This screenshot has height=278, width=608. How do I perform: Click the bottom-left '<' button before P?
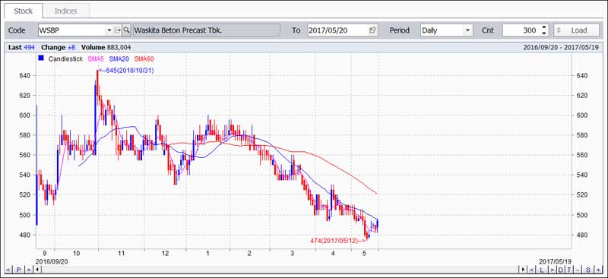point(8,270)
